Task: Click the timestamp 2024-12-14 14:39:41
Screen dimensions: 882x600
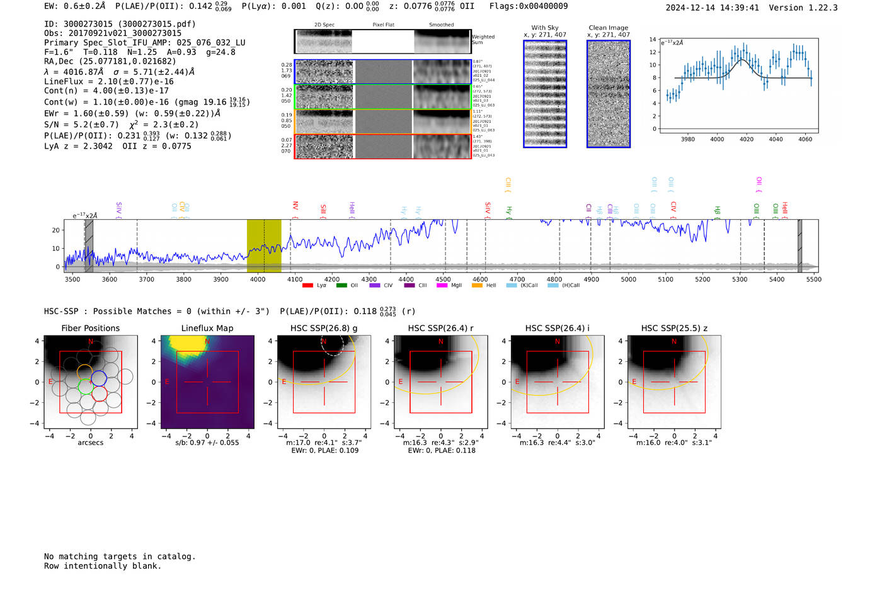Action: coord(713,8)
